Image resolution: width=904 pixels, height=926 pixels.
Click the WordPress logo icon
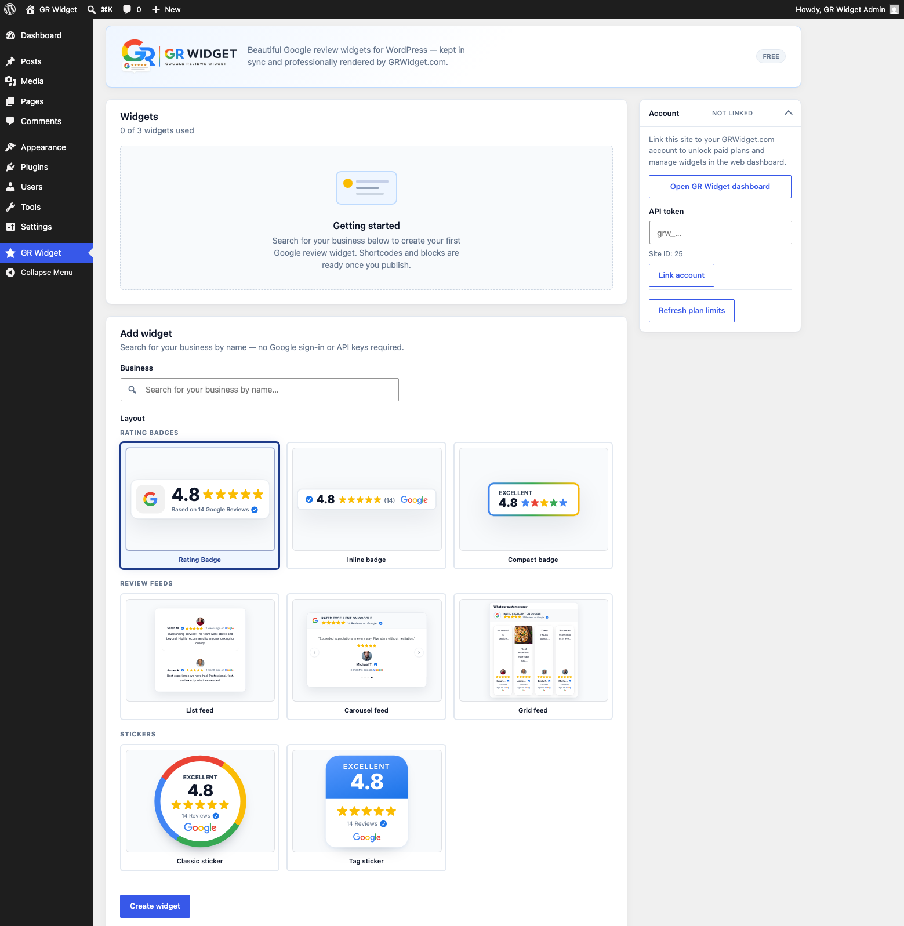pos(10,9)
